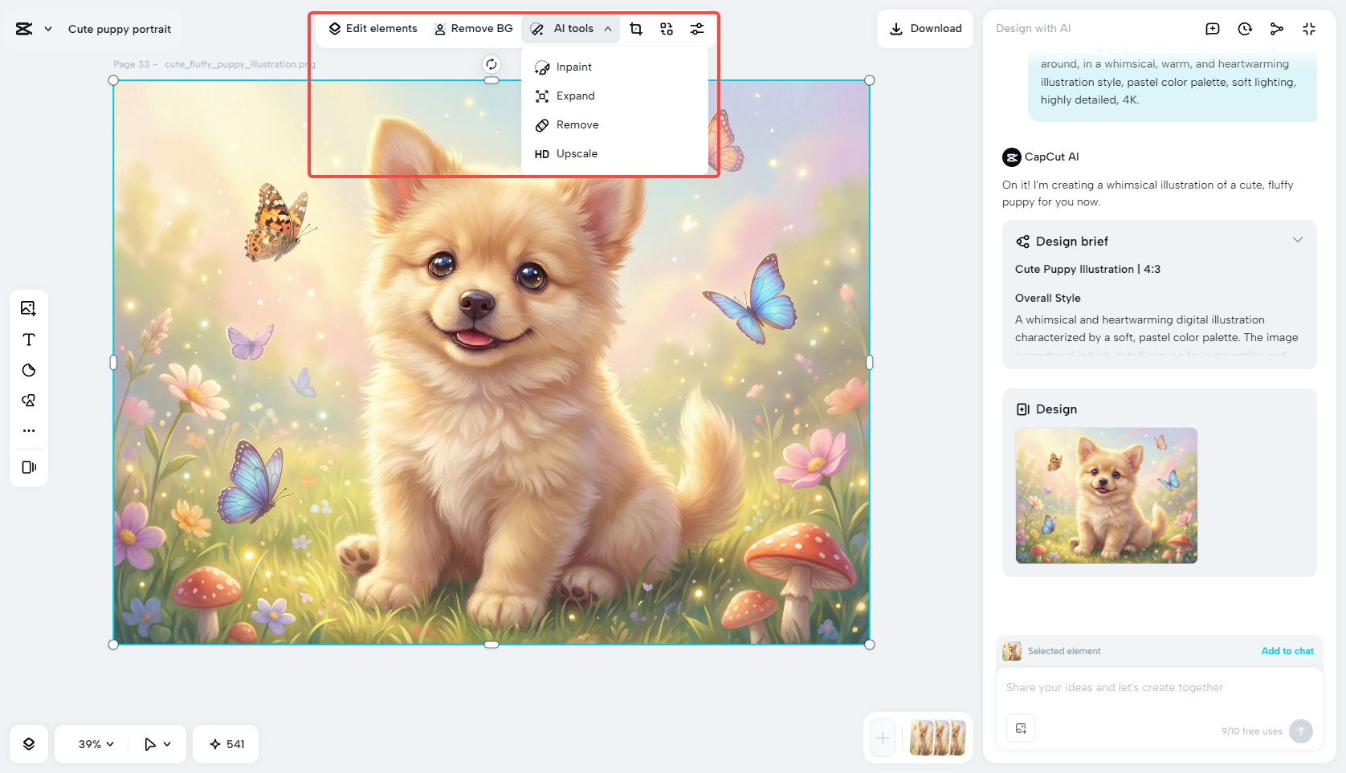Open the Text tool in the left sidebar
Viewport: 1346px width, 773px height.
click(28, 340)
